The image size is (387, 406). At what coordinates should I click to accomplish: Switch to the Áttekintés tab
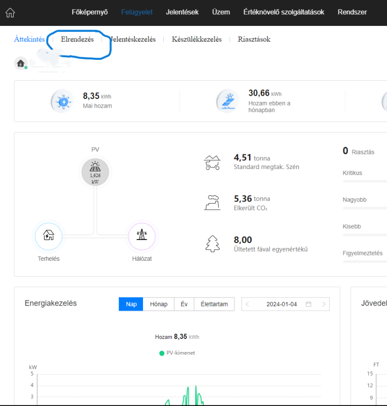coord(29,39)
